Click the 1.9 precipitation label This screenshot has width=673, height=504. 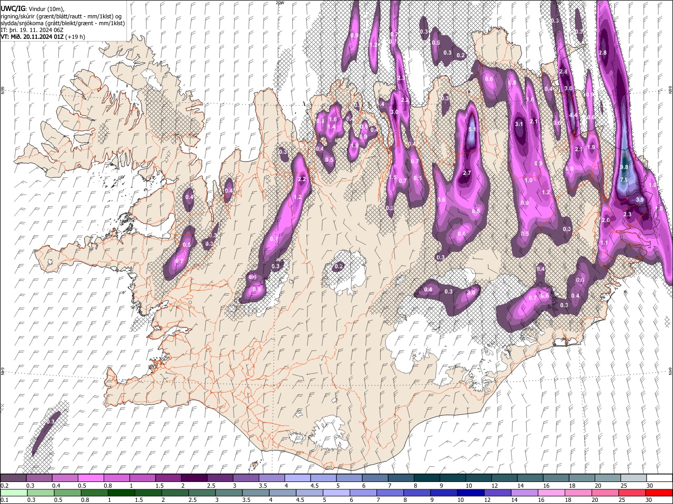coord(591,148)
